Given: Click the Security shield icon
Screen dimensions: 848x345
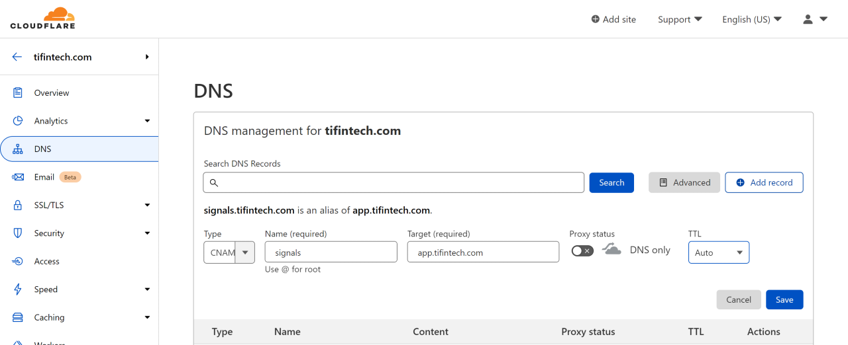Looking at the screenshot, I should click(x=19, y=233).
